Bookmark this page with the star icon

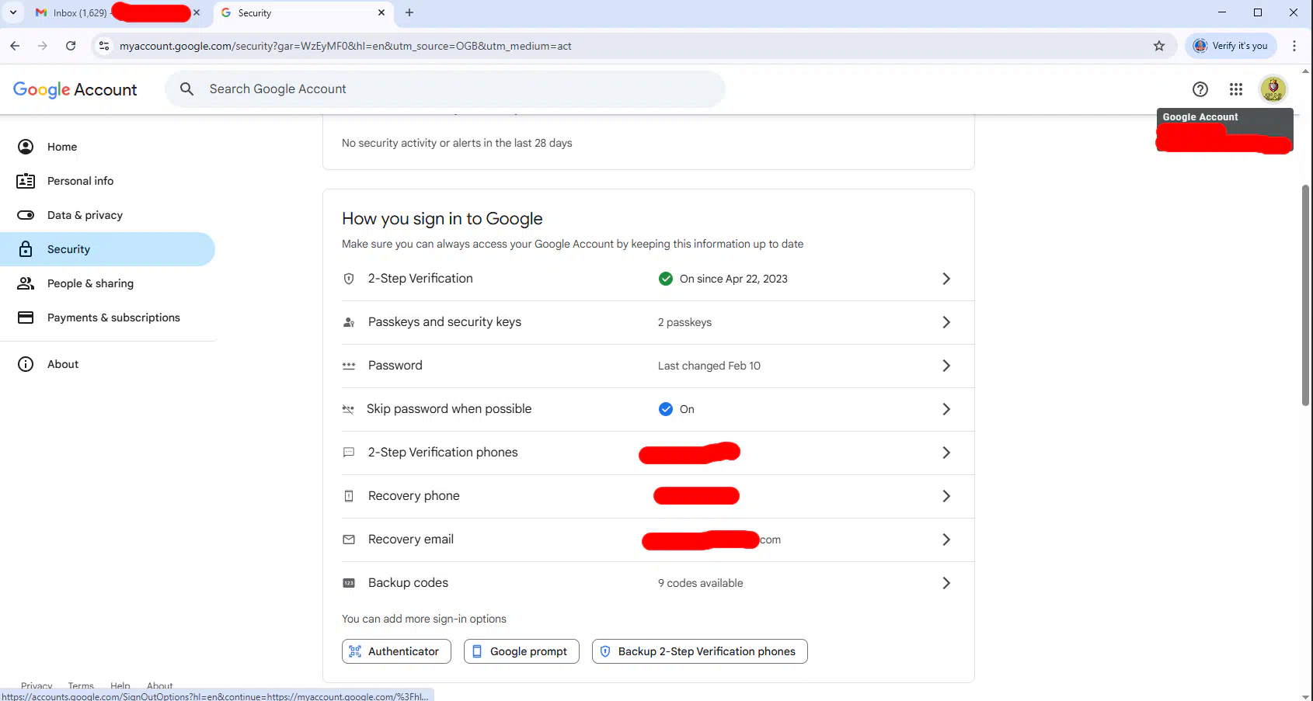(x=1159, y=46)
